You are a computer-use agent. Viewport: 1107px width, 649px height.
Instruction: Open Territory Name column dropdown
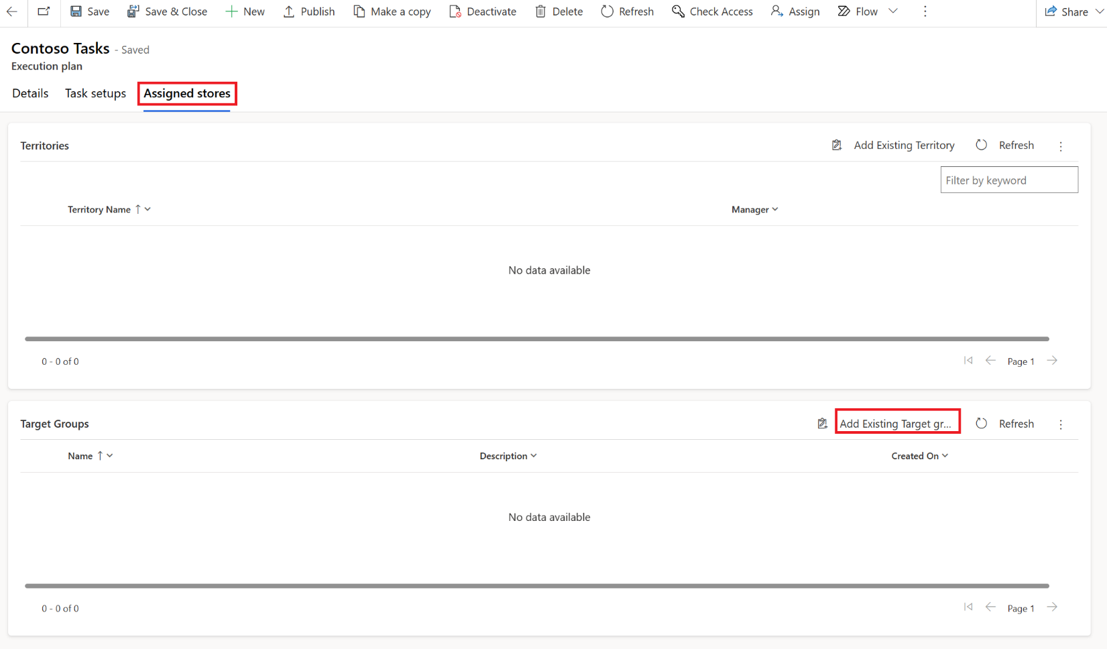(x=148, y=209)
